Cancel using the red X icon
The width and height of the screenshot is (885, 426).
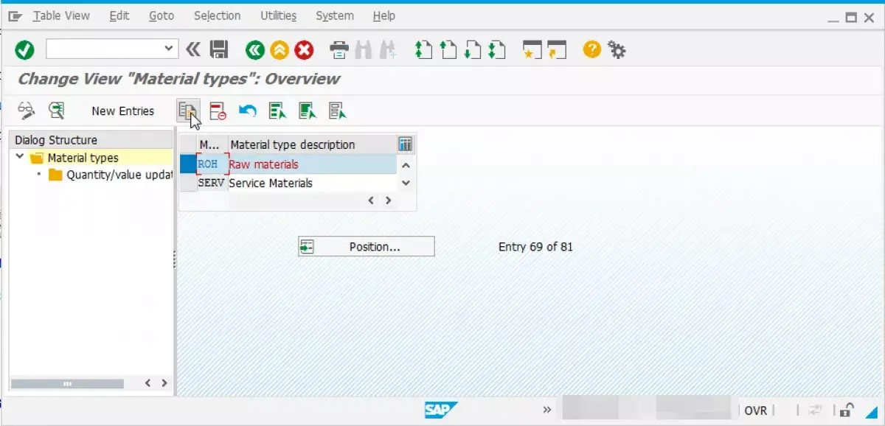pos(304,50)
